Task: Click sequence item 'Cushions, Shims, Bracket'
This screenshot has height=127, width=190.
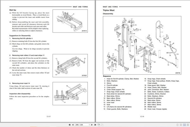Action: 156,94
